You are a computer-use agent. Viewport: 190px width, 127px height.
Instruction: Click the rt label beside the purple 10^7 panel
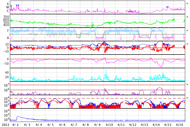pyautogui.click(x=187, y=84)
